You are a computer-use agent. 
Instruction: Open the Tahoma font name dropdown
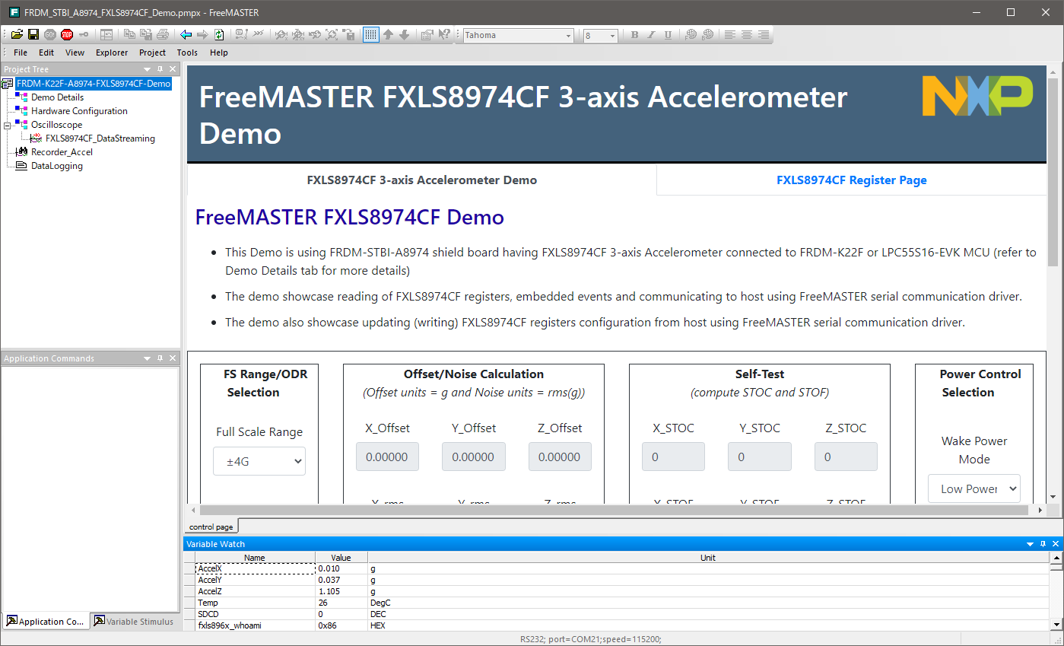coord(568,35)
